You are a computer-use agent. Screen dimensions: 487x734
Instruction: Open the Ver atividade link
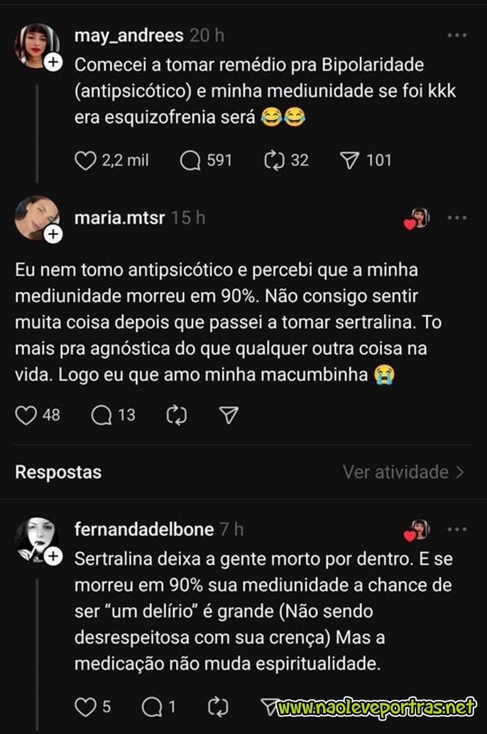(404, 472)
